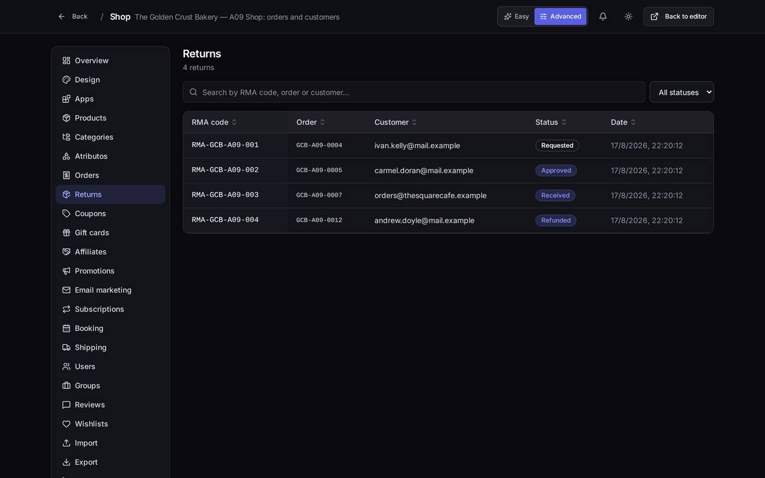
Task: Open return RMA-GCB-A09-003
Action: click(x=225, y=195)
